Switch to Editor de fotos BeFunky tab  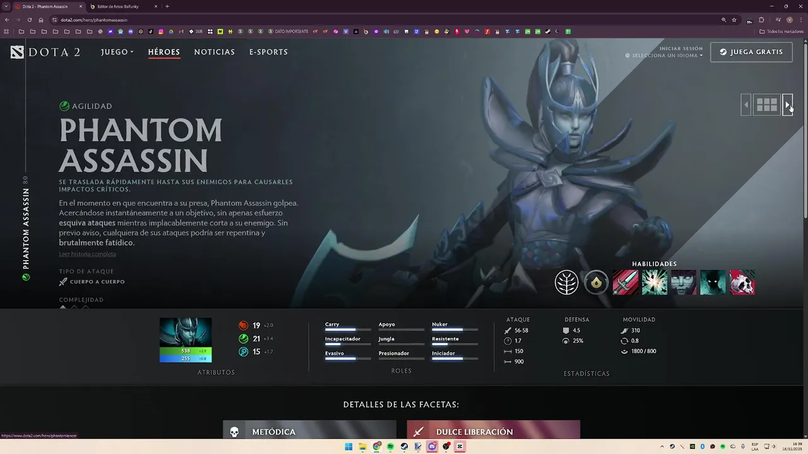click(x=124, y=6)
